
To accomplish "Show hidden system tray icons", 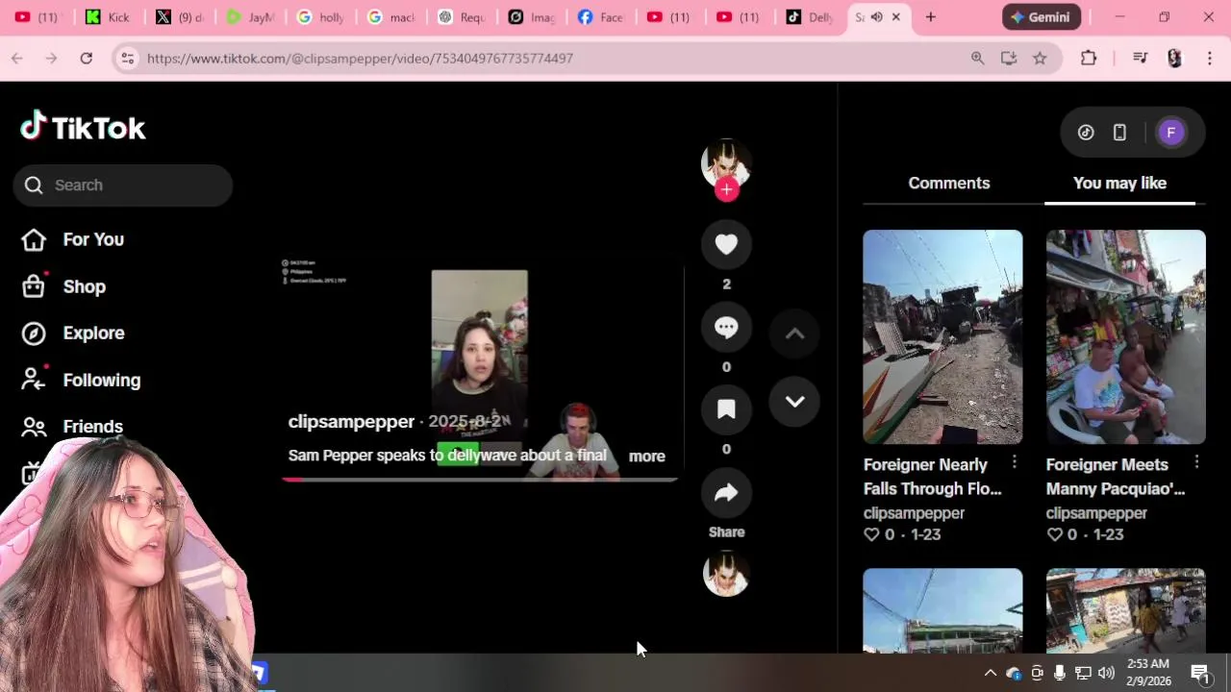I will point(990,673).
